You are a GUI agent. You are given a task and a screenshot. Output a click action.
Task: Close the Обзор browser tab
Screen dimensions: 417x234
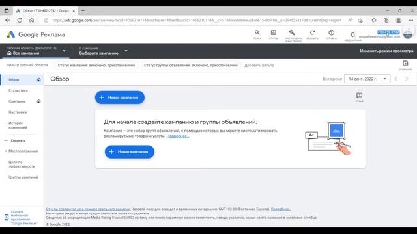(74, 11)
